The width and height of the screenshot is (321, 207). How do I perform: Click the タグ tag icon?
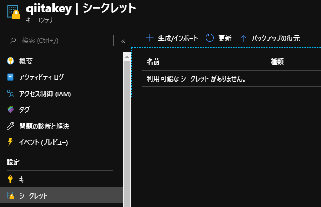click(x=10, y=110)
